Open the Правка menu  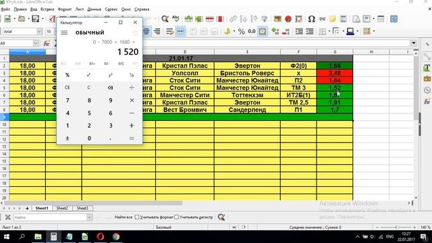click(20, 9)
